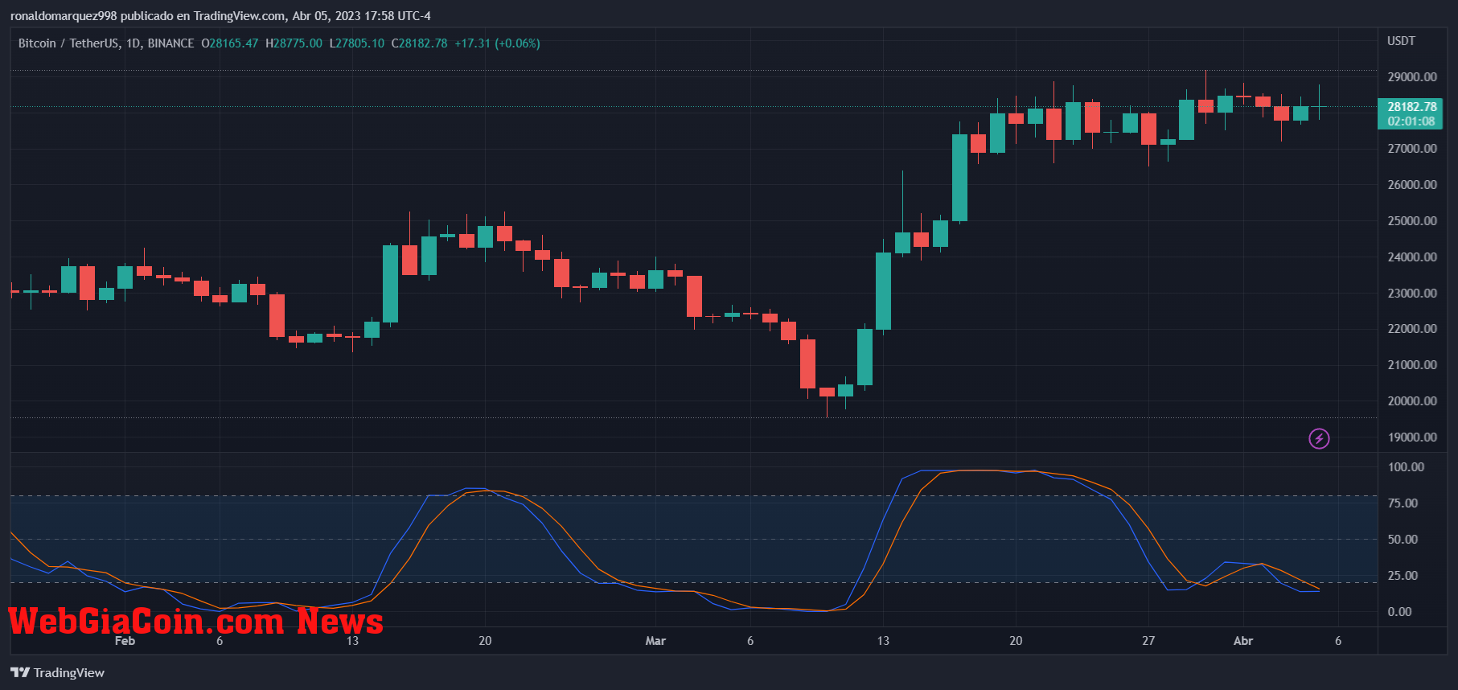Image resolution: width=1458 pixels, height=690 pixels.
Task: Click the 0.00 oscillator axis label
Action: (x=1399, y=612)
